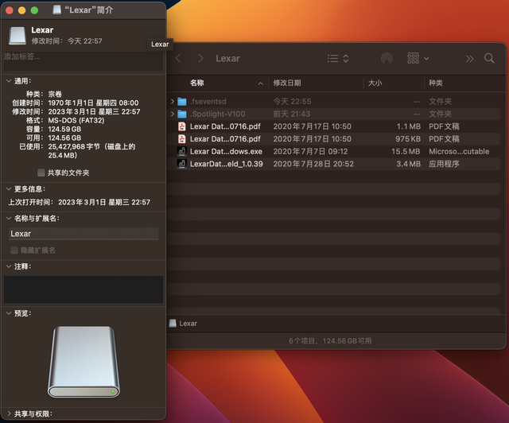Toggle the 隐藏扩展名 checkbox
Screen dimensions: 509x423
tap(14, 250)
